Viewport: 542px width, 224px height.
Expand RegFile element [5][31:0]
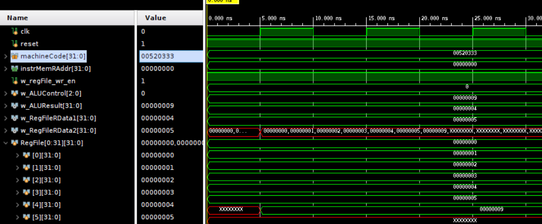click(x=17, y=217)
